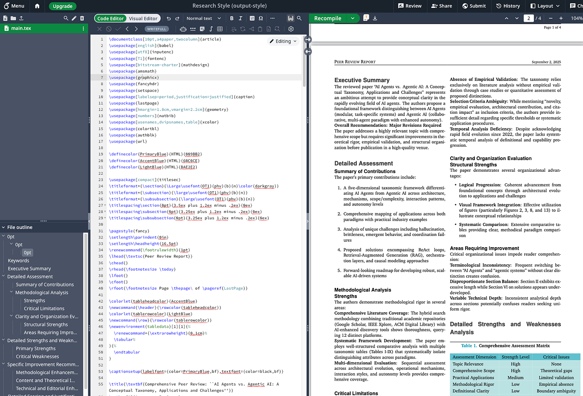Click the Upgrade button

(x=62, y=6)
